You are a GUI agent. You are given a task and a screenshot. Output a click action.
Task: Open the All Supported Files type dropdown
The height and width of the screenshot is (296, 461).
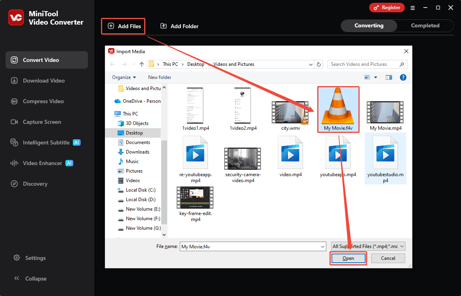pos(368,246)
